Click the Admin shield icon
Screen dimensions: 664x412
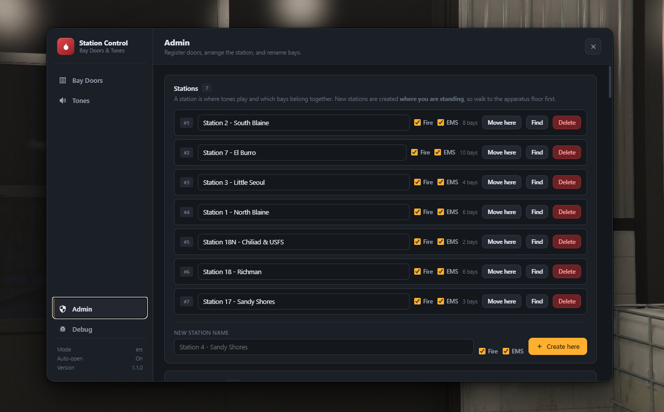pos(63,309)
